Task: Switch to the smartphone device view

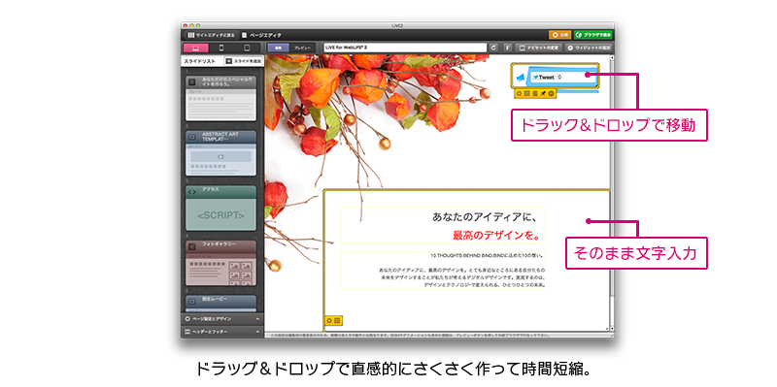Action: [221, 48]
